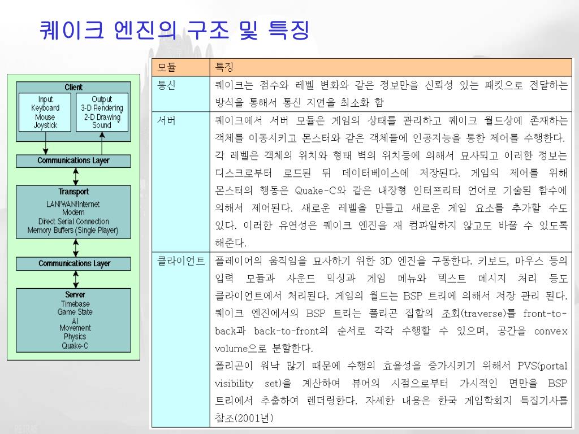Click 'Joystick' in the Input box
This screenshot has width=579, height=434.
pos(45,125)
